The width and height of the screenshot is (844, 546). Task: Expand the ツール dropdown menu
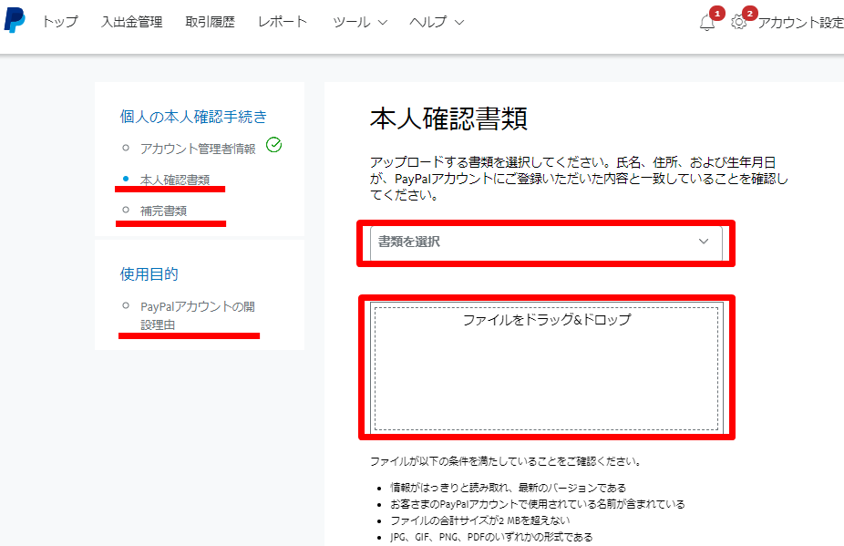[359, 22]
